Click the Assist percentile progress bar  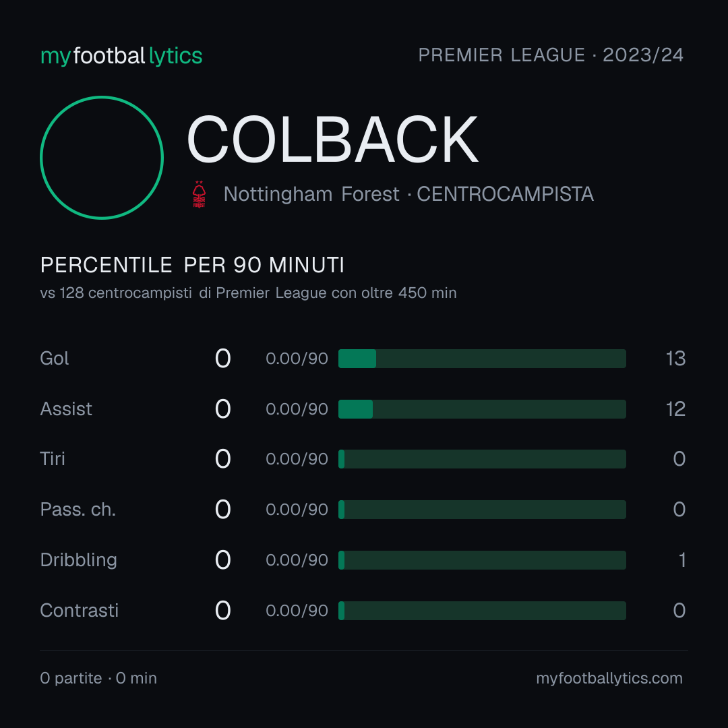coord(482,409)
